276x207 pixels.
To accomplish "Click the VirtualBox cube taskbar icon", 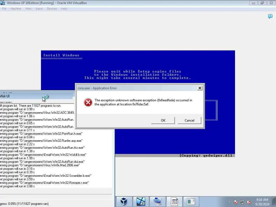I will (124, 201).
